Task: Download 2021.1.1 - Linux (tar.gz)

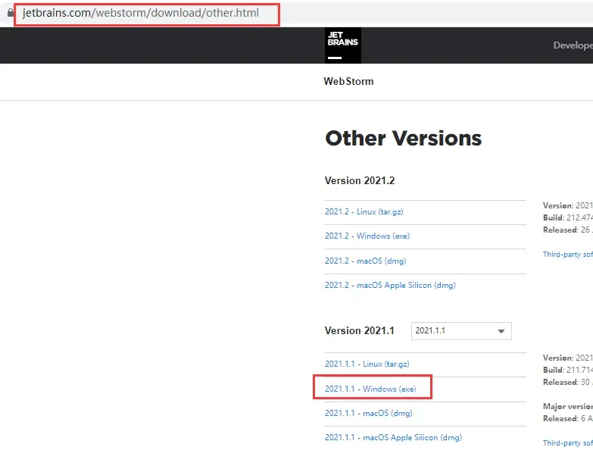Action: pos(367,364)
